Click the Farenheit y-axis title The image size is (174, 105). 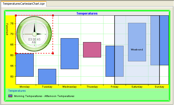coord(7,30)
